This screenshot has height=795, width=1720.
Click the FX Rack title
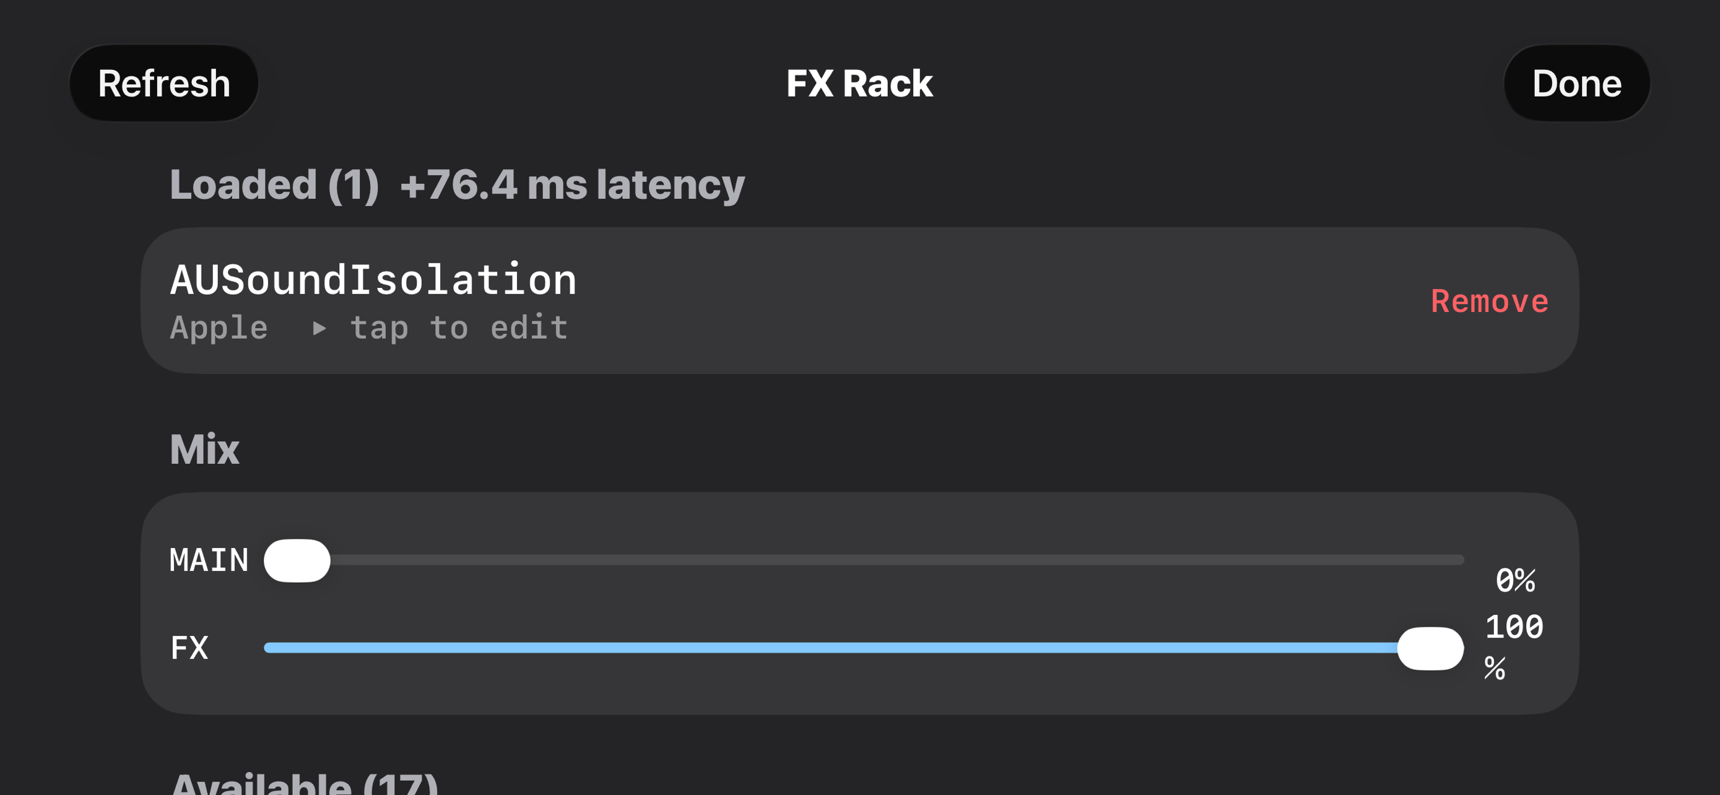click(x=859, y=84)
